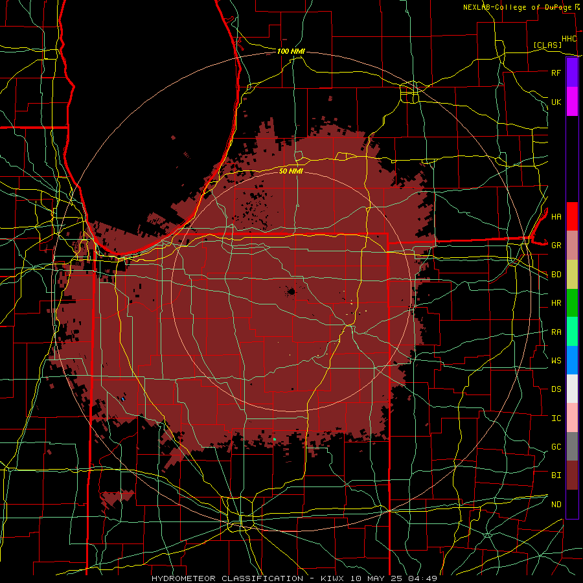Click the 'NEXLAB-College of DuPage' credit text

coord(518,7)
